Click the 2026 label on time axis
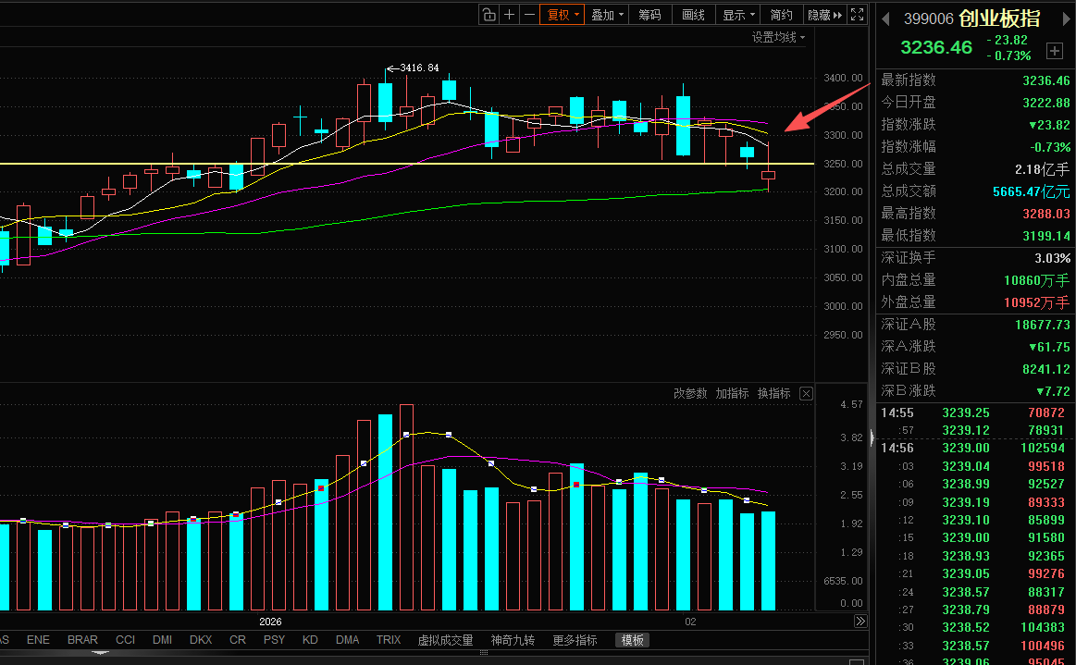The height and width of the screenshot is (665, 1076). pyautogui.click(x=270, y=622)
